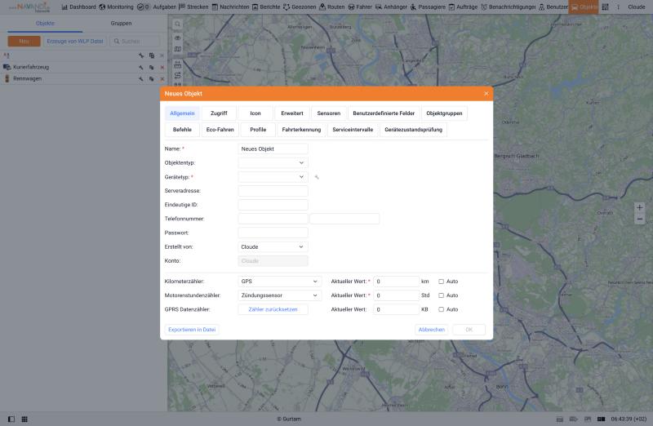Click the Aktueller Wert field with km unit
The image size is (653, 426).
(x=396, y=282)
